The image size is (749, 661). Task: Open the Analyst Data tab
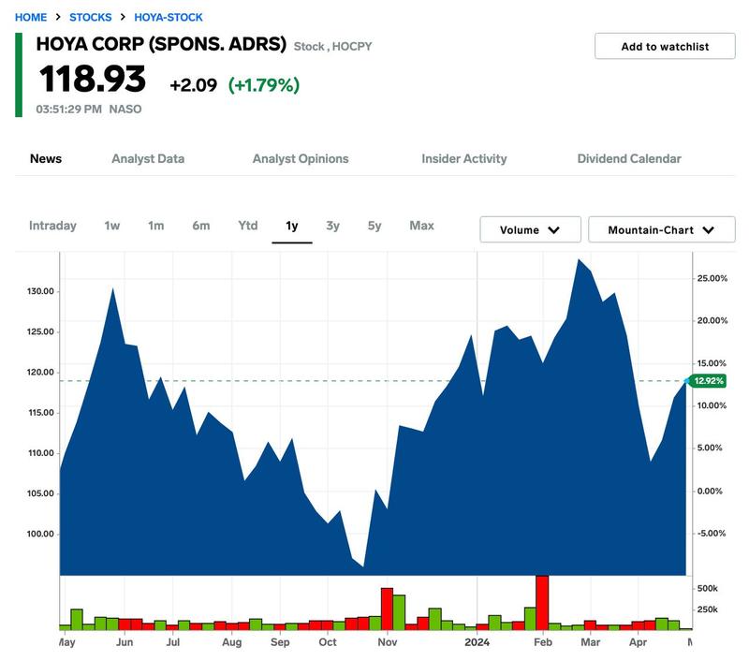[148, 158]
